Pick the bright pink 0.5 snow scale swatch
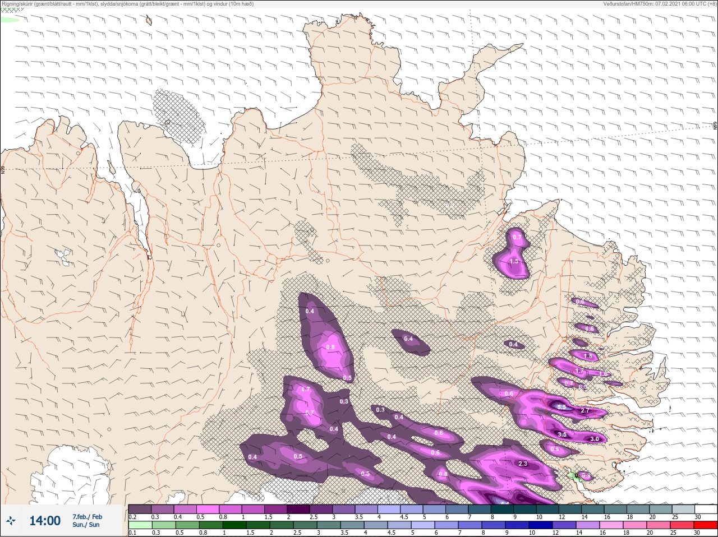This screenshot has width=718, height=537. tap(208, 509)
